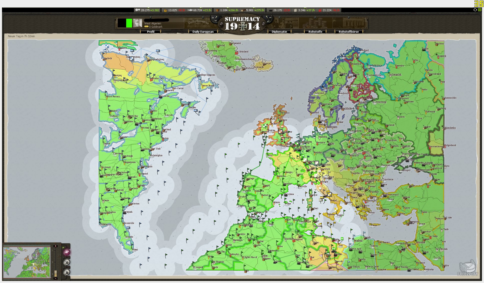Open the Daily European newspaper menu
The height and width of the screenshot is (283, 484).
(x=203, y=32)
